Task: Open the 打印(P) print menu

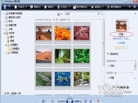Action: click(x=63, y=7)
